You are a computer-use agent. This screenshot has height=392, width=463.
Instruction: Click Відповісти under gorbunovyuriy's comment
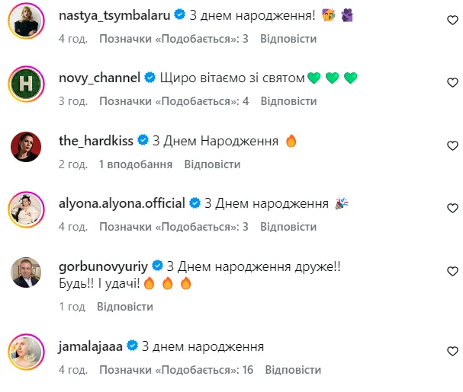pyautogui.click(x=125, y=307)
